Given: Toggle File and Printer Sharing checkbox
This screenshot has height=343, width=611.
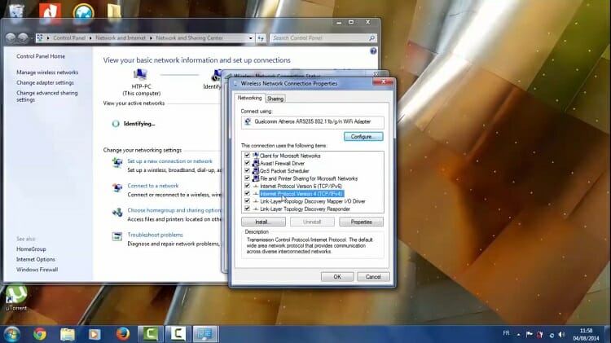Looking at the screenshot, I should (x=247, y=178).
